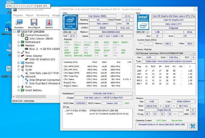This screenshot has width=205, height=138.
Task: Open the Summary toolbar icon
Action: [19, 24]
